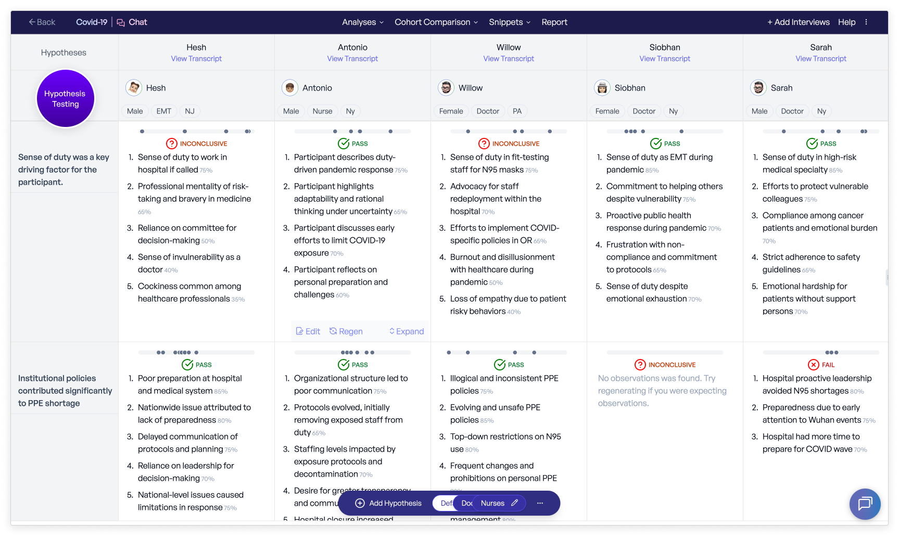The image size is (899, 538).
Task: Click the Hypothesis Testing purple circle
Action: point(65,98)
